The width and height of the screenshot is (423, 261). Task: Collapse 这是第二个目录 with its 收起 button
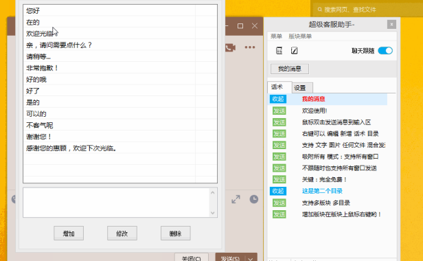278,191
